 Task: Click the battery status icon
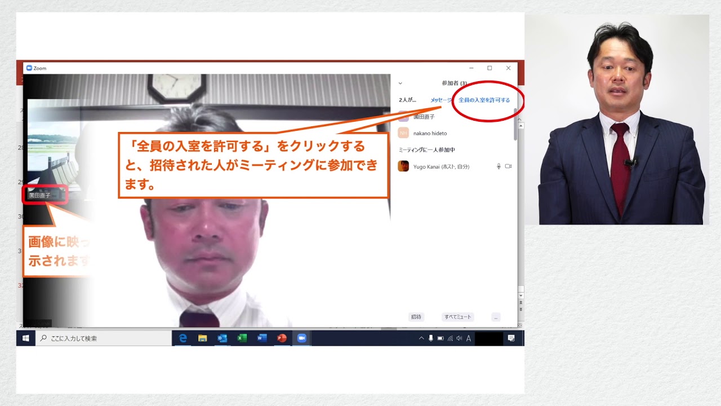pos(440,338)
